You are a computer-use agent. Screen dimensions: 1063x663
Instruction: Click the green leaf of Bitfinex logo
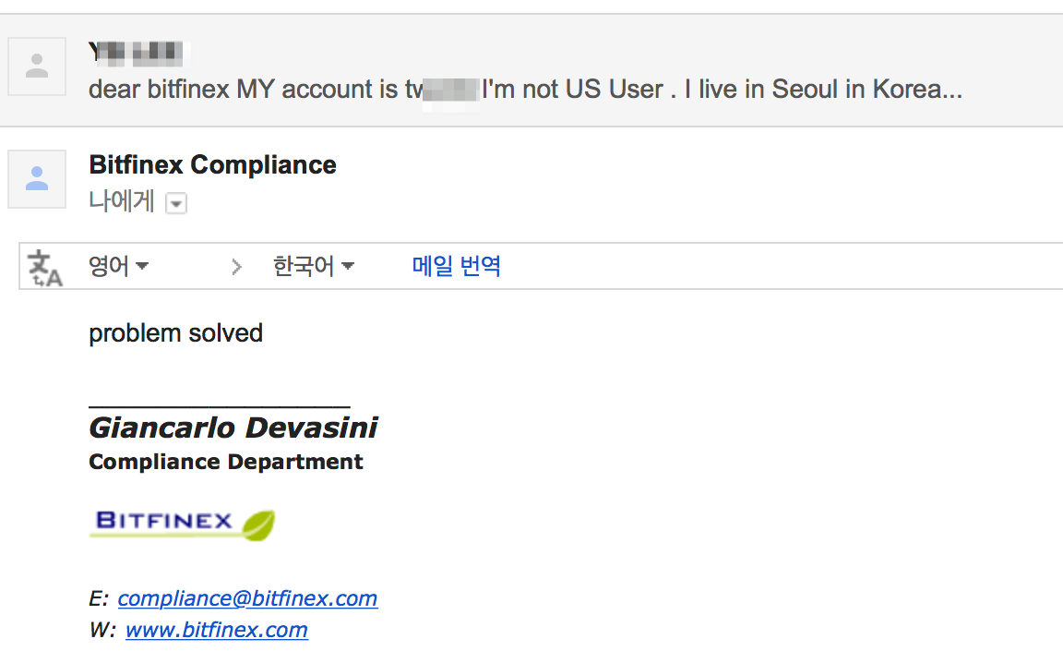click(259, 525)
